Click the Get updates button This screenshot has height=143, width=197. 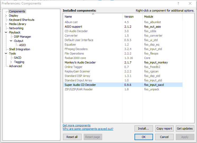(185, 129)
